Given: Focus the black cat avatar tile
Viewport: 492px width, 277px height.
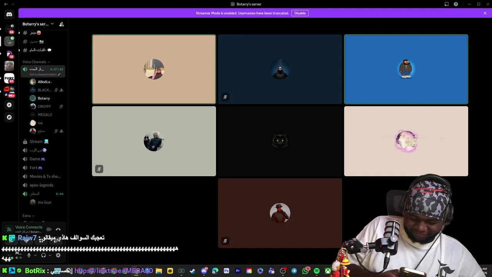Looking at the screenshot, I should (x=280, y=141).
